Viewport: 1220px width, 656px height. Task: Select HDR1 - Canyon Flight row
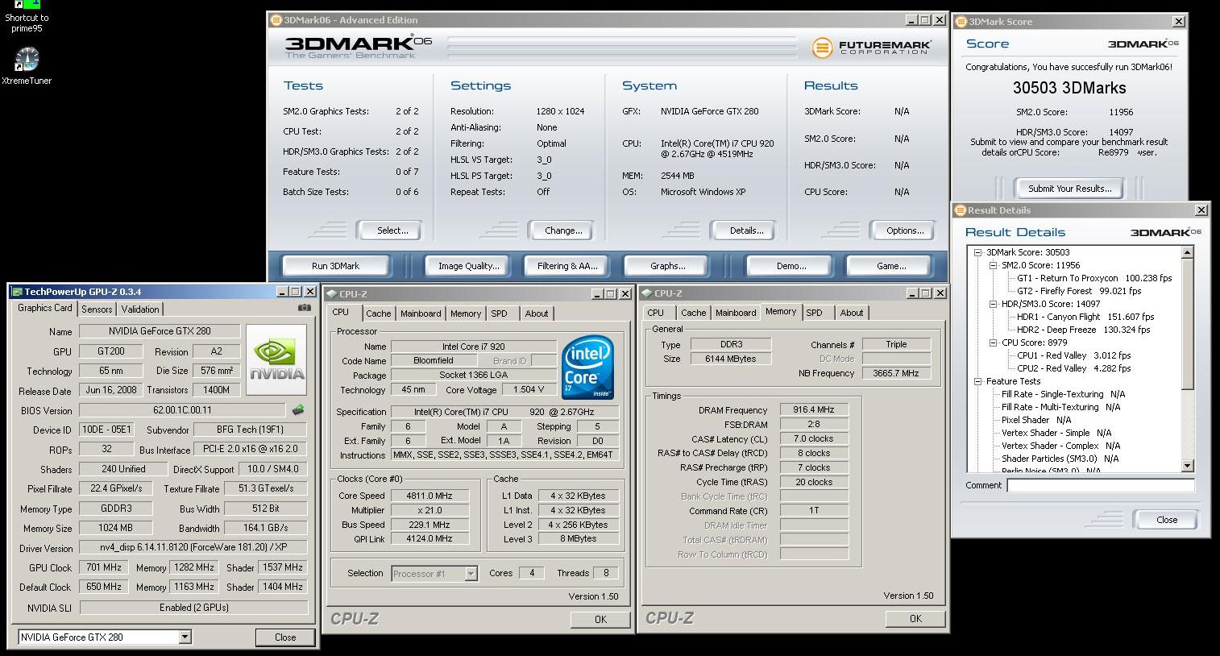(1085, 317)
